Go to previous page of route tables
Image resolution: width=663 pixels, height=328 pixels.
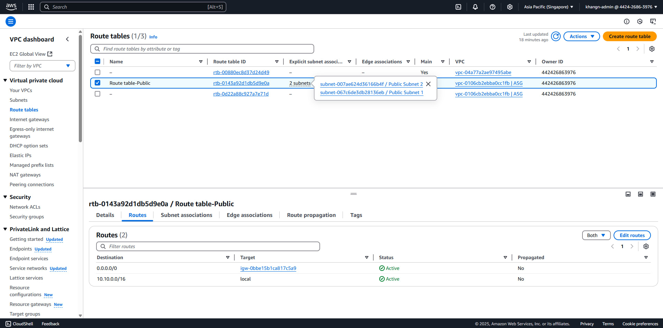pyautogui.click(x=618, y=49)
